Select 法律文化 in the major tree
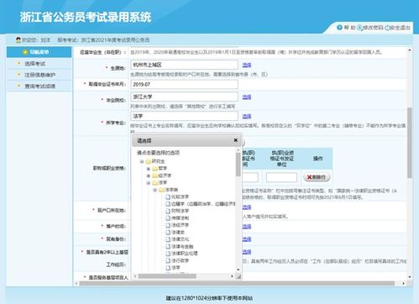419x304 pixels. [x=180, y=239]
